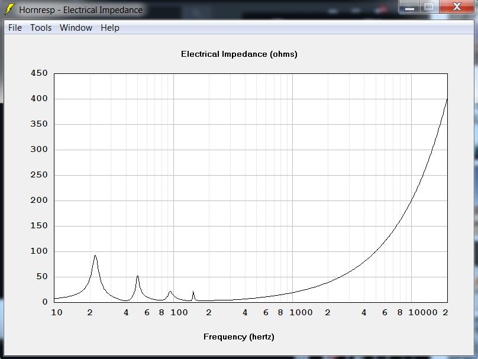Click the 200 y-axis value
478x359 pixels.
pyautogui.click(x=39, y=200)
